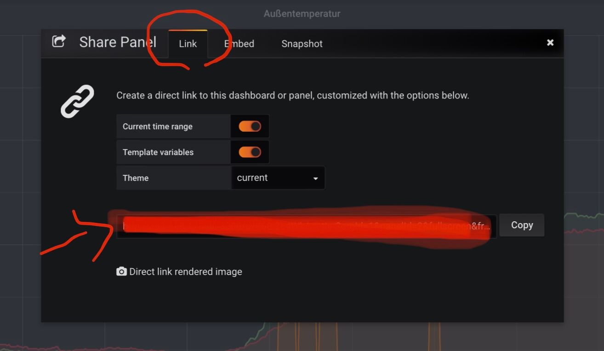Switch to the Link tab
604x351 pixels.
(188, 44)
